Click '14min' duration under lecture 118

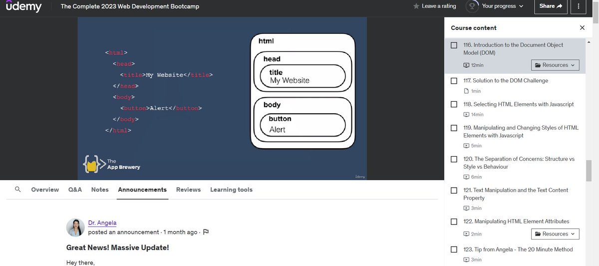point(477,115)
